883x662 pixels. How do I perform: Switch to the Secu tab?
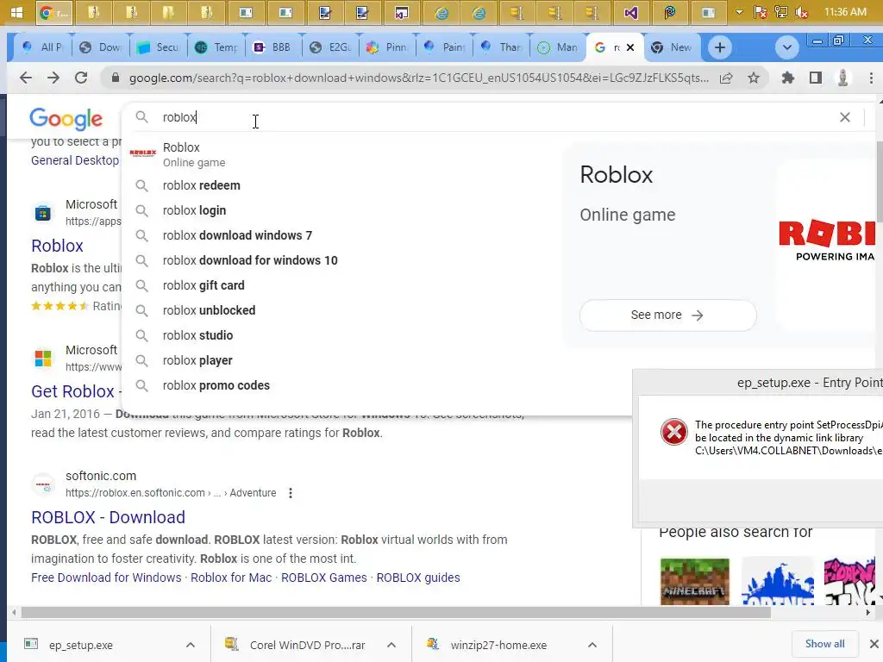159,47
